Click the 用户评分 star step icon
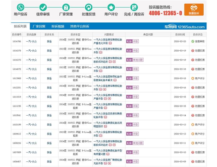The image size is (217, 167). [x=111, y=7]
